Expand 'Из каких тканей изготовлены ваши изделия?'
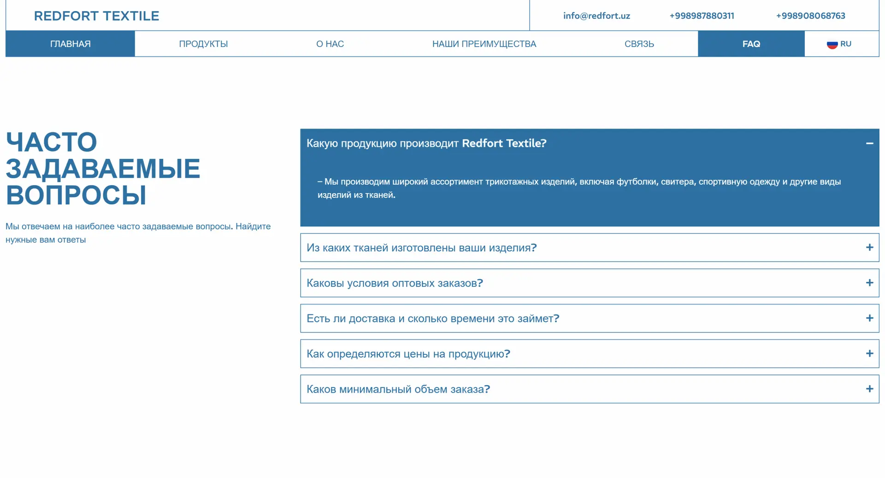Image resolution: width=885 pixels, height=478 pixels. [x=421, y=248]
